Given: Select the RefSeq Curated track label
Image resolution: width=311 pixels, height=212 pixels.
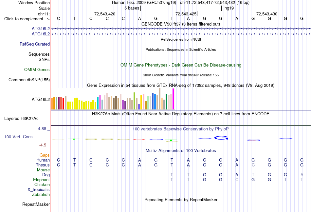Looking at the screenshot, I should (35, 44).
